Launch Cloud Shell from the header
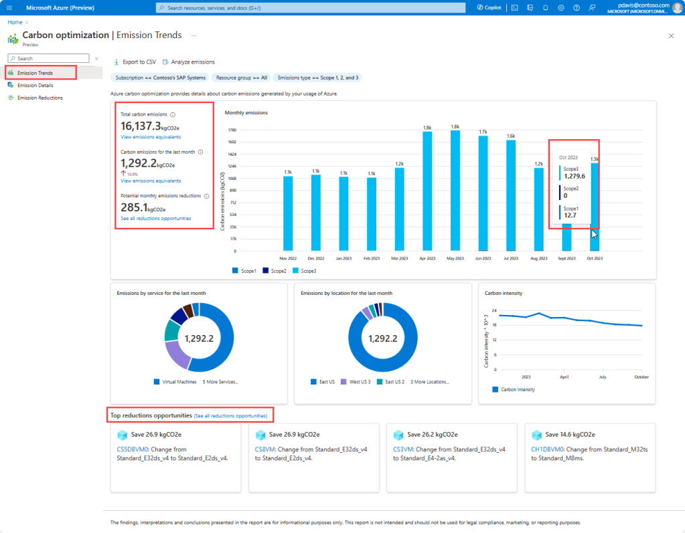 tap(515, 7)
